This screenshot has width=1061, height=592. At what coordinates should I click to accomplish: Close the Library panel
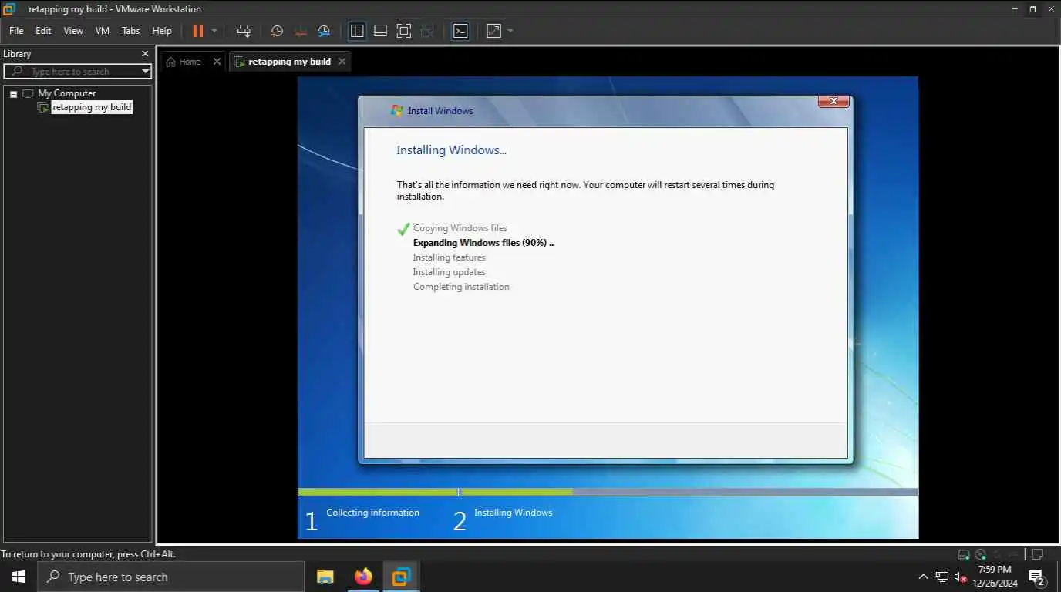click(145, 54)
